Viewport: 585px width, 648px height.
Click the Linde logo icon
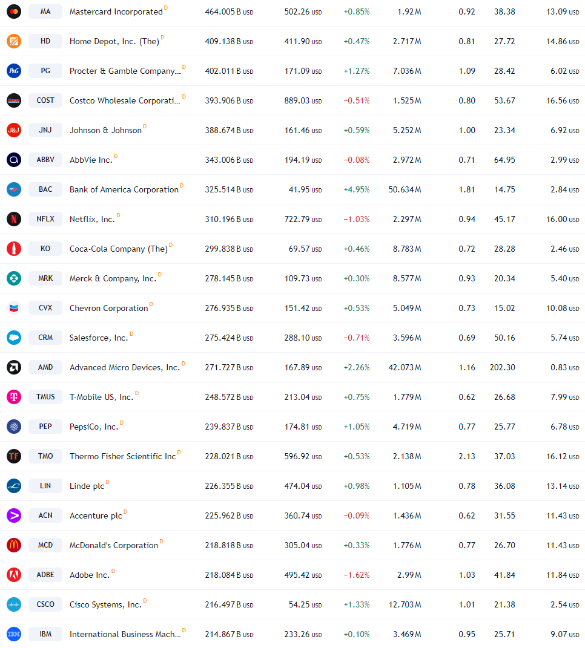click(14, 486)
